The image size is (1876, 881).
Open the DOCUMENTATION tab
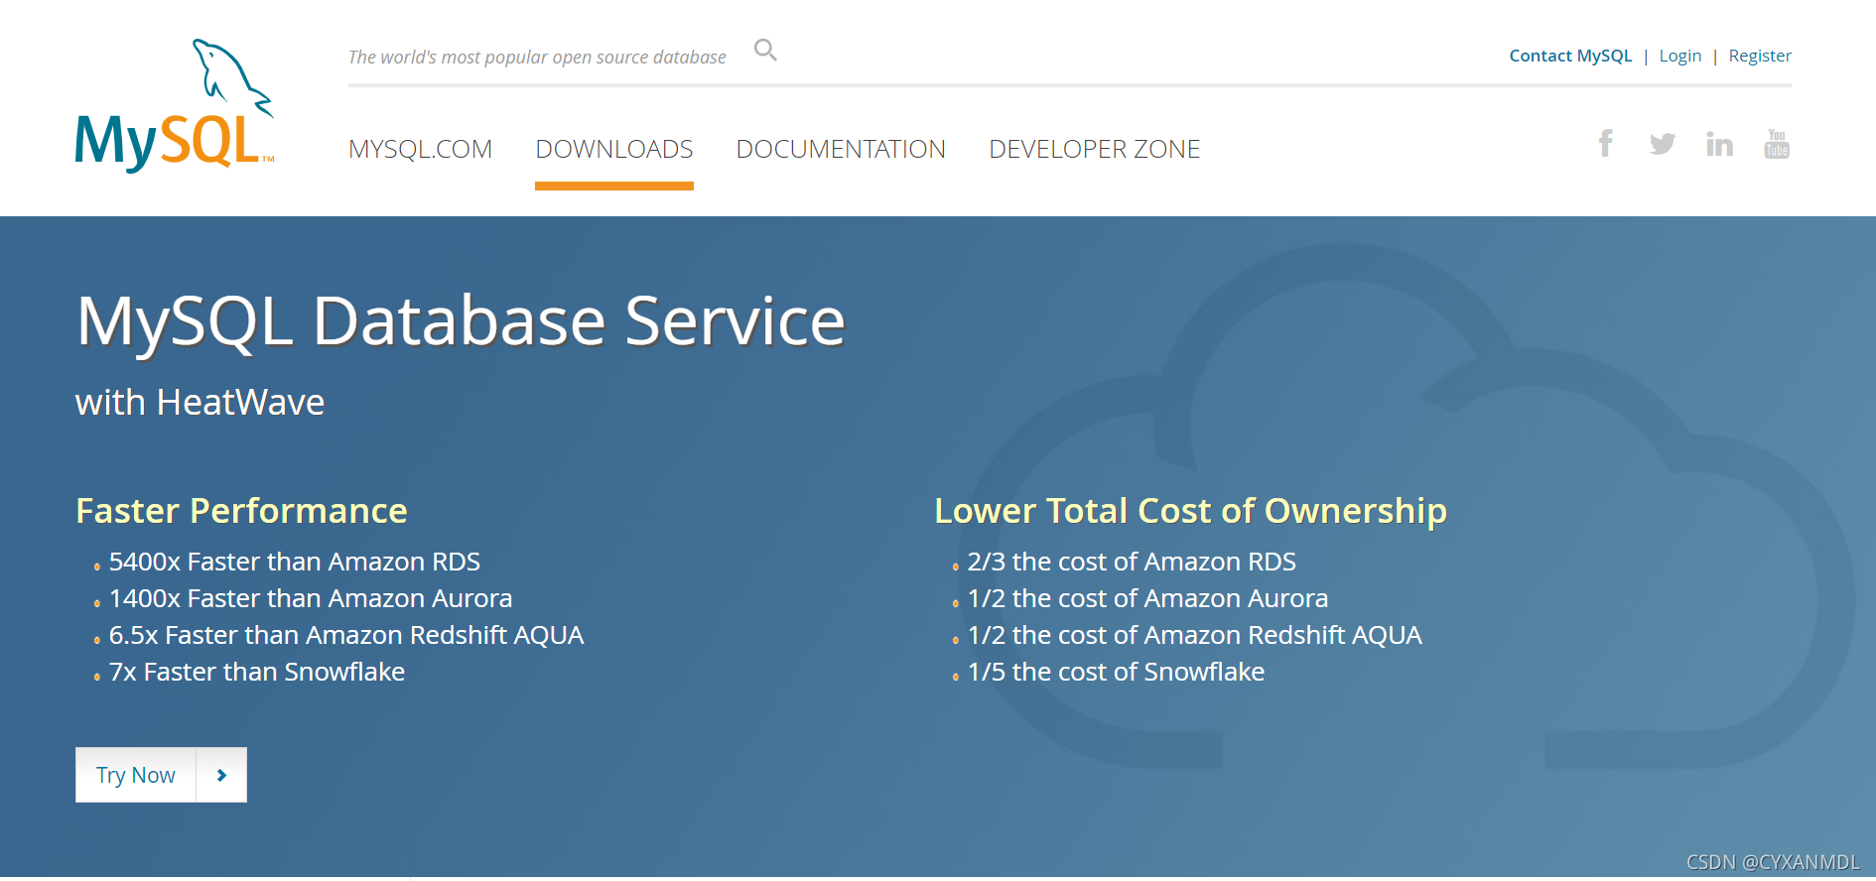[x=841, y=149]
